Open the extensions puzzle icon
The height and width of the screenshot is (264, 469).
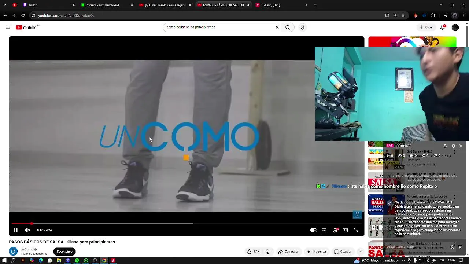[x=433, y=15]
